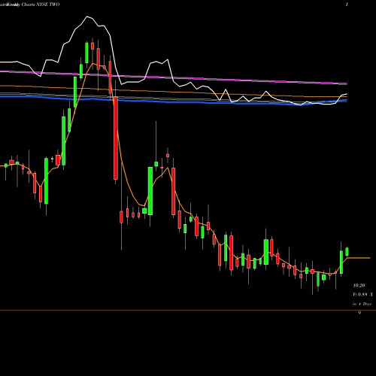Click the volume label "V: 0.88 X"
Viewport: 376px width, 376px height.
(362, 295)
